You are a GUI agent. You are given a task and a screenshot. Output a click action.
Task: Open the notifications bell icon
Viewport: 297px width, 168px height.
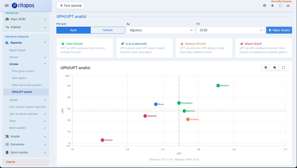tap(272, 6)
